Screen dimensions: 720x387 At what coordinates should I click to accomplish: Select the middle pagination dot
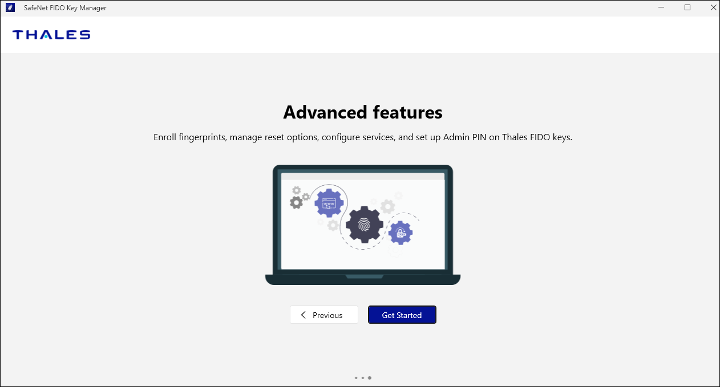tap(362, 377)
